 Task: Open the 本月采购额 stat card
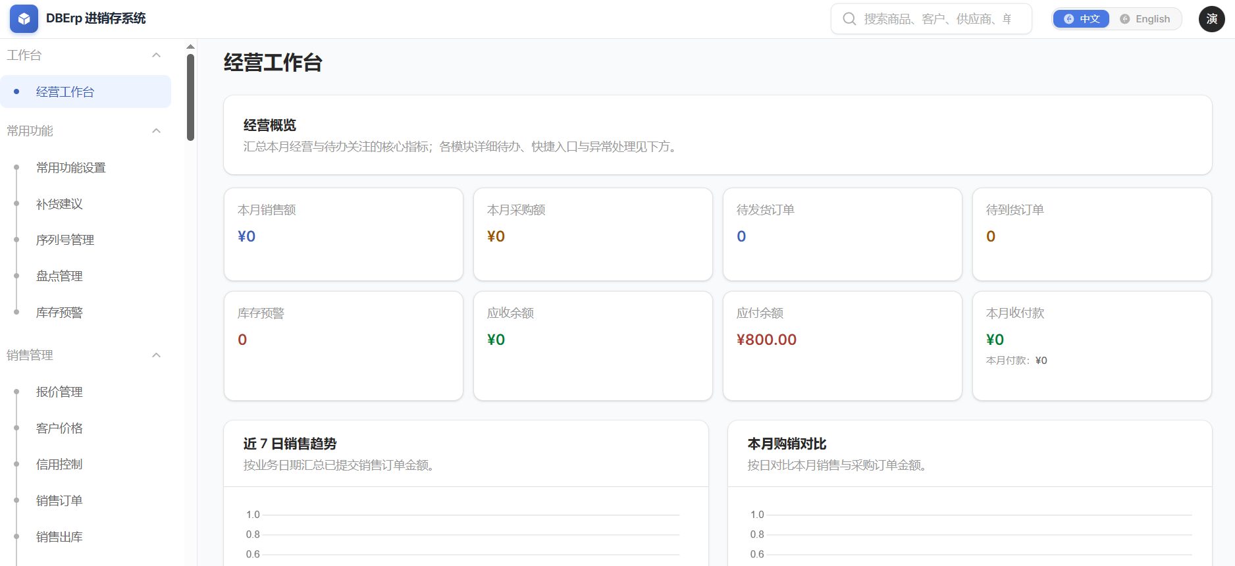(x=593, y=234)
